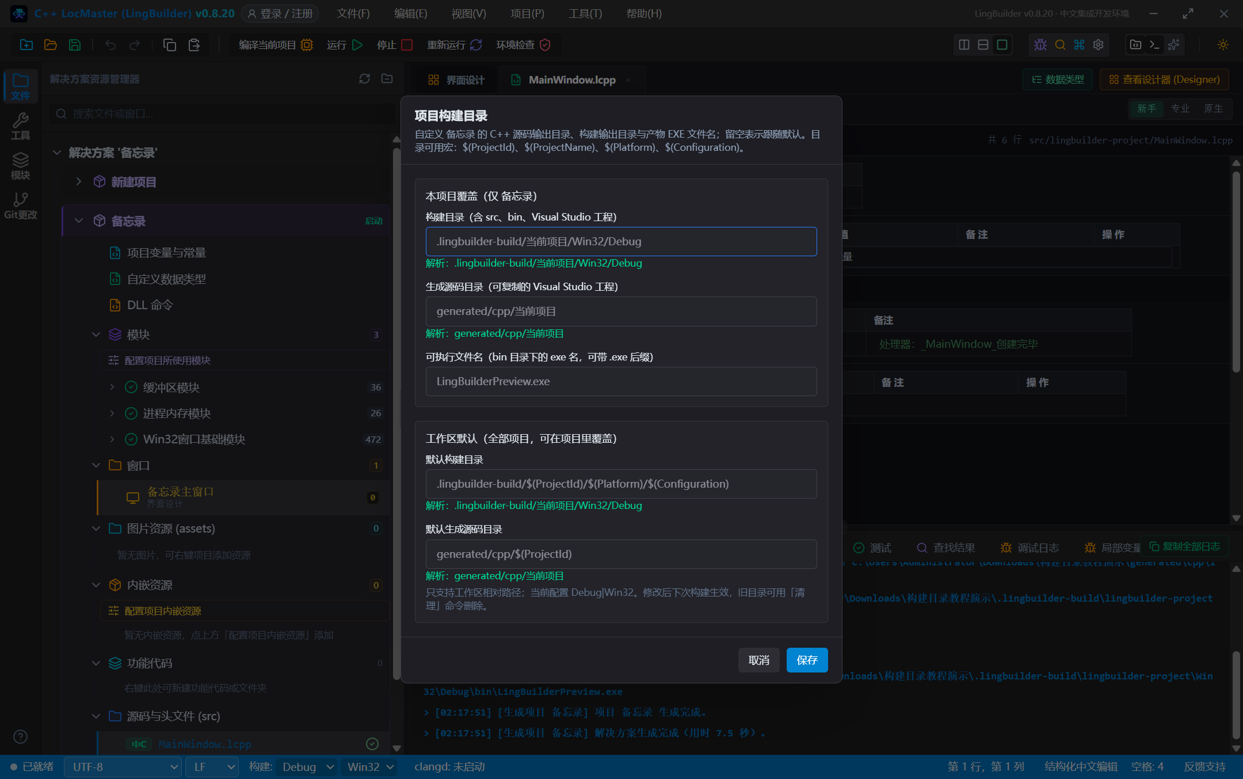The image size is (1243, 779).
Task: Open the 工具 sidebar panel
Action: 21,126
